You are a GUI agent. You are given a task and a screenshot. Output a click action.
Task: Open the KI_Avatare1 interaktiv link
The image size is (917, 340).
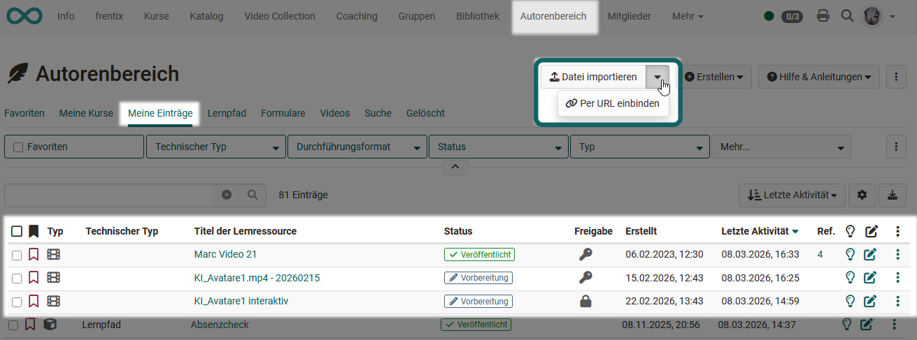(241, 302)
